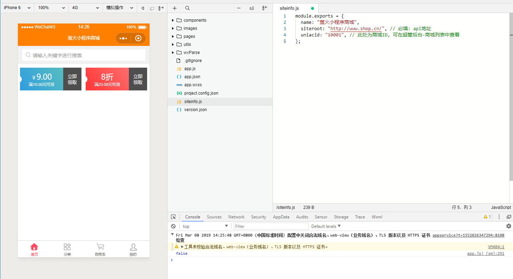The image size is (513, 279).
Task: Switch to the Network tab
Action: (x=236, y=217)
